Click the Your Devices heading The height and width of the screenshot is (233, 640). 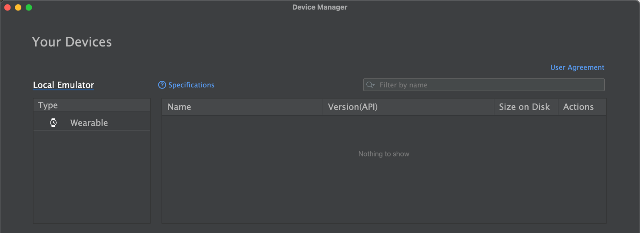pos(72,42)
